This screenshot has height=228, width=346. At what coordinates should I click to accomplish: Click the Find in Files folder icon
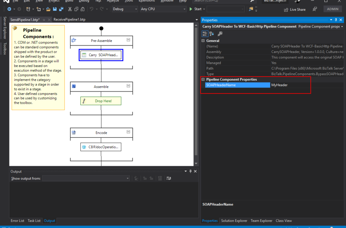[x=251, y=9]
